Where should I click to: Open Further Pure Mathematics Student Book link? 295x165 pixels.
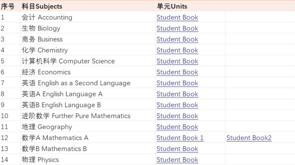coord(177,116)
